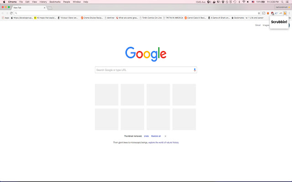Click the orange flame extension icon
Screen dimensions: 292x182
point(268,13)
